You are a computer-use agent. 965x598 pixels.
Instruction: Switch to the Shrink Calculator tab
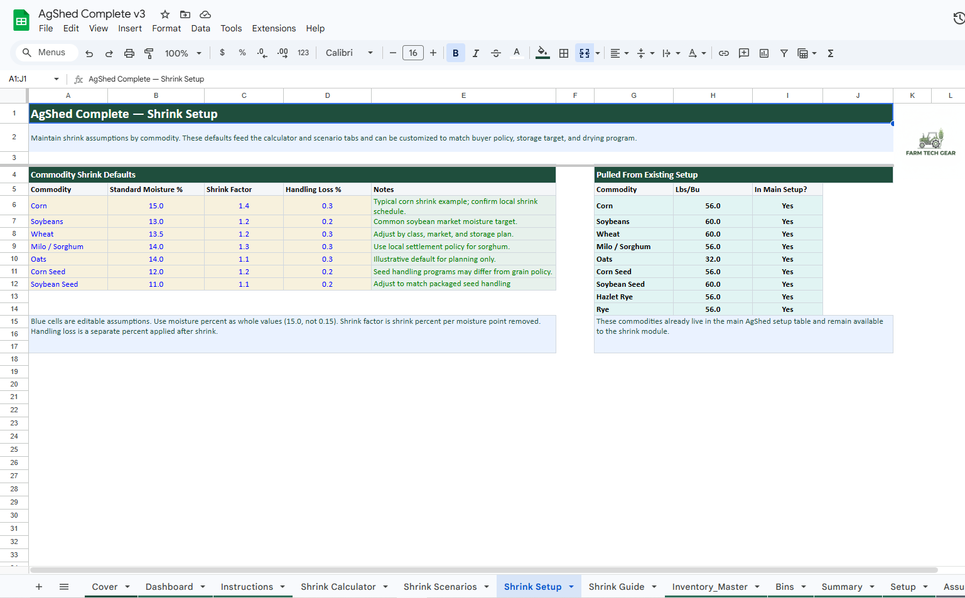pyautogui.click(x=337, y=586)
